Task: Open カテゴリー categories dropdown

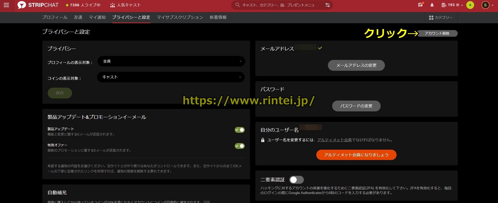Action: point(441,17)
